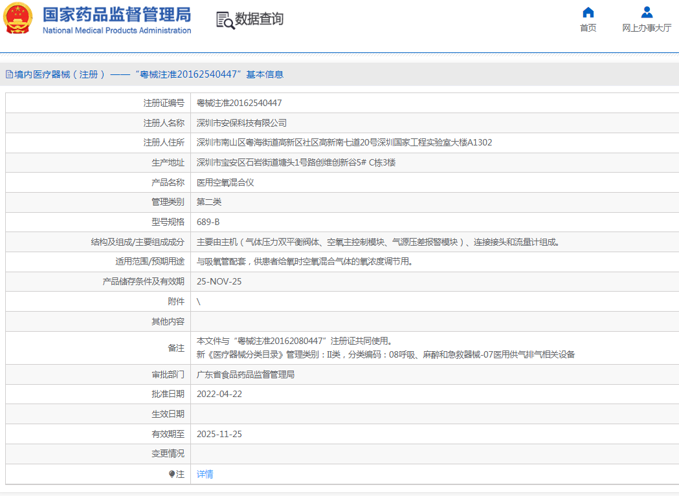Click the registration number value 粤械注准20162540447
The height and width of the screenshot is (496, 679).
239,103
